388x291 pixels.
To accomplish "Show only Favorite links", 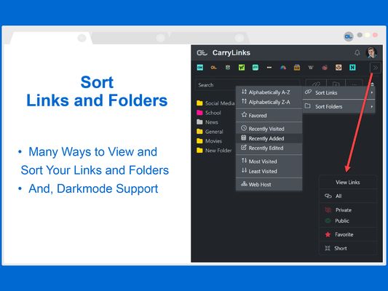I will pyautogui.click(x=348, y=234).
